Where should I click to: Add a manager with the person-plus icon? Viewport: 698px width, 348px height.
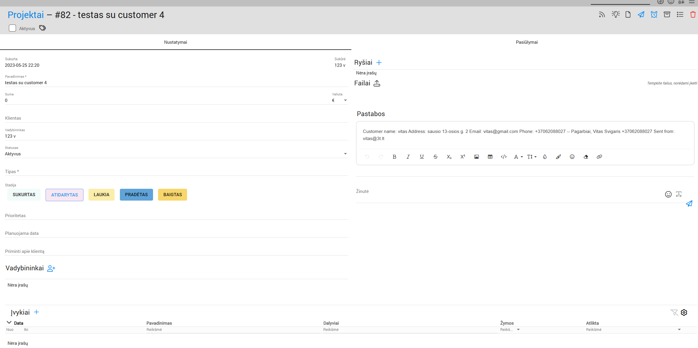[51, 268]
